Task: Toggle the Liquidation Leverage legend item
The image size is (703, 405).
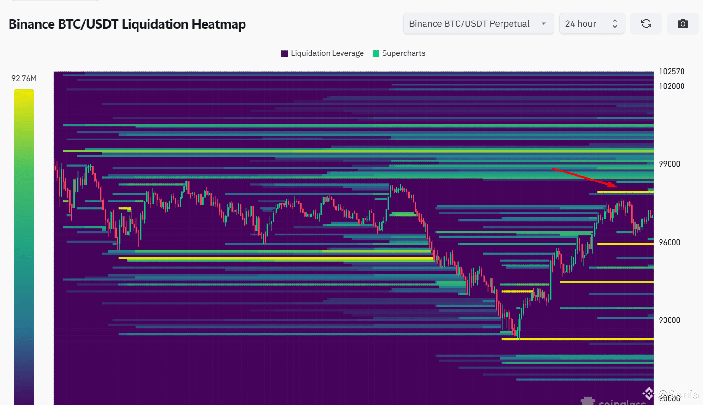Action: pos(322,53)
